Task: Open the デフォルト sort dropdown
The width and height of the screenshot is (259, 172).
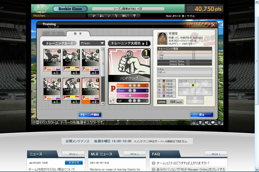Action: click(92, 43)
